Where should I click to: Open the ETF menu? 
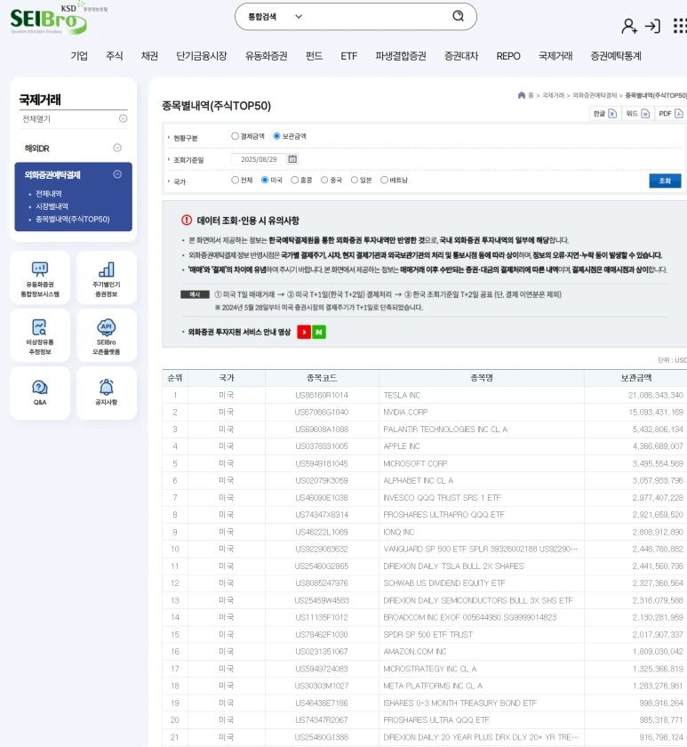(x=349, y=56)
